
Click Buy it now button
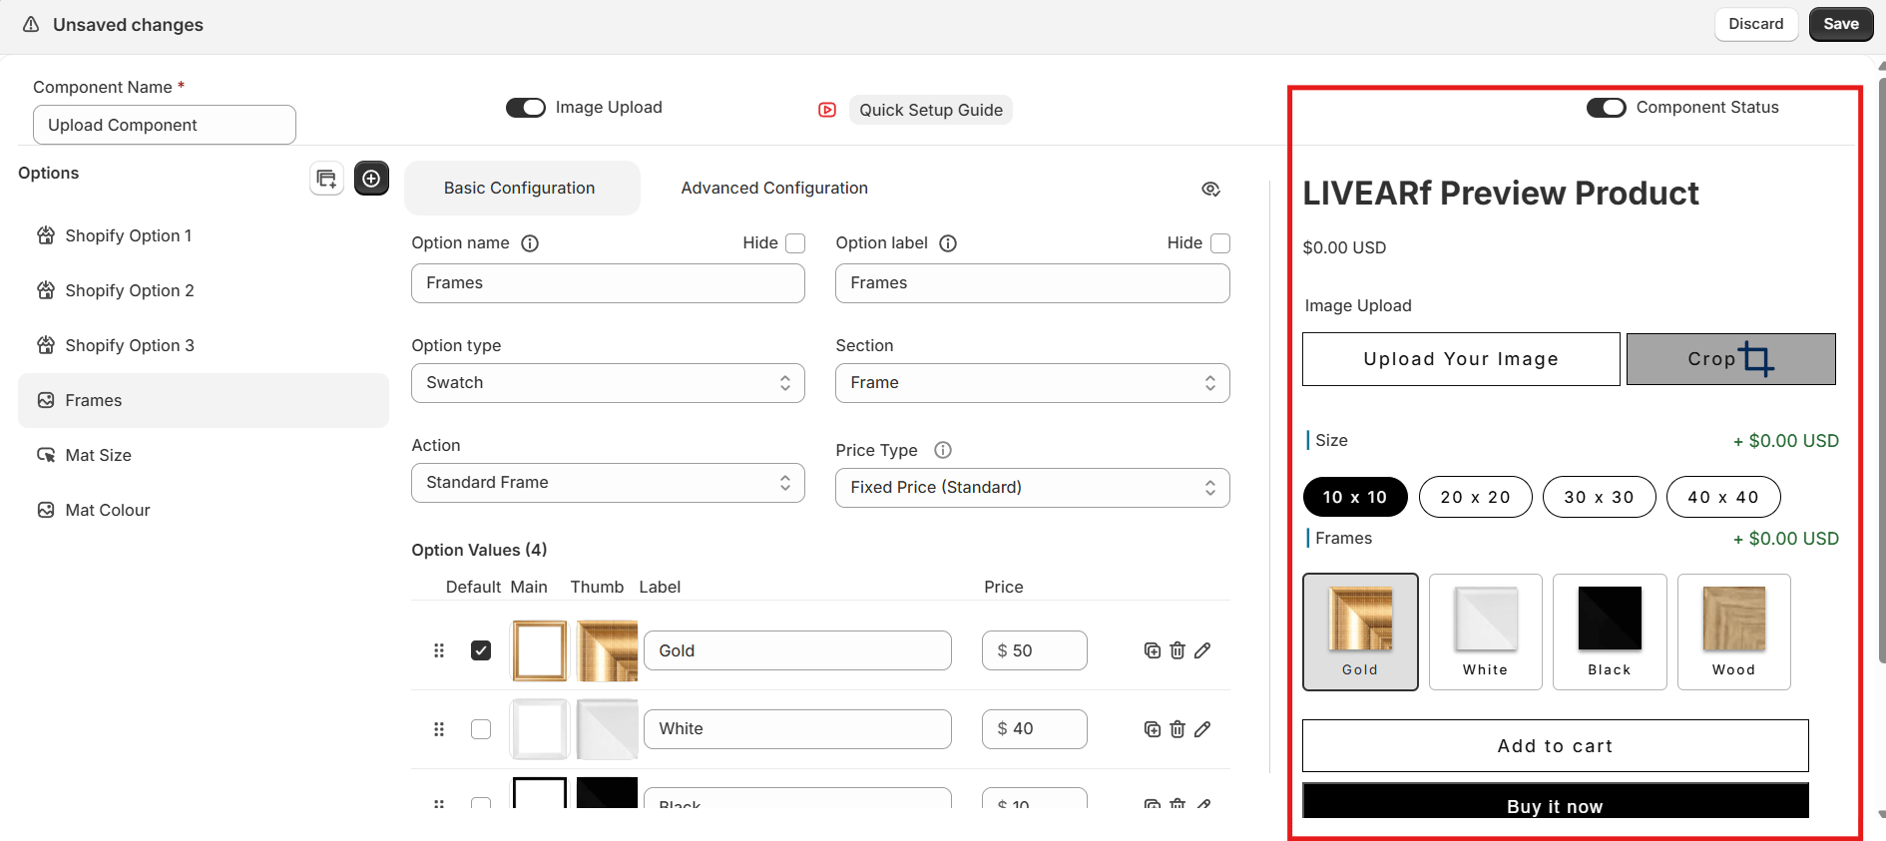click(1555, 802)
